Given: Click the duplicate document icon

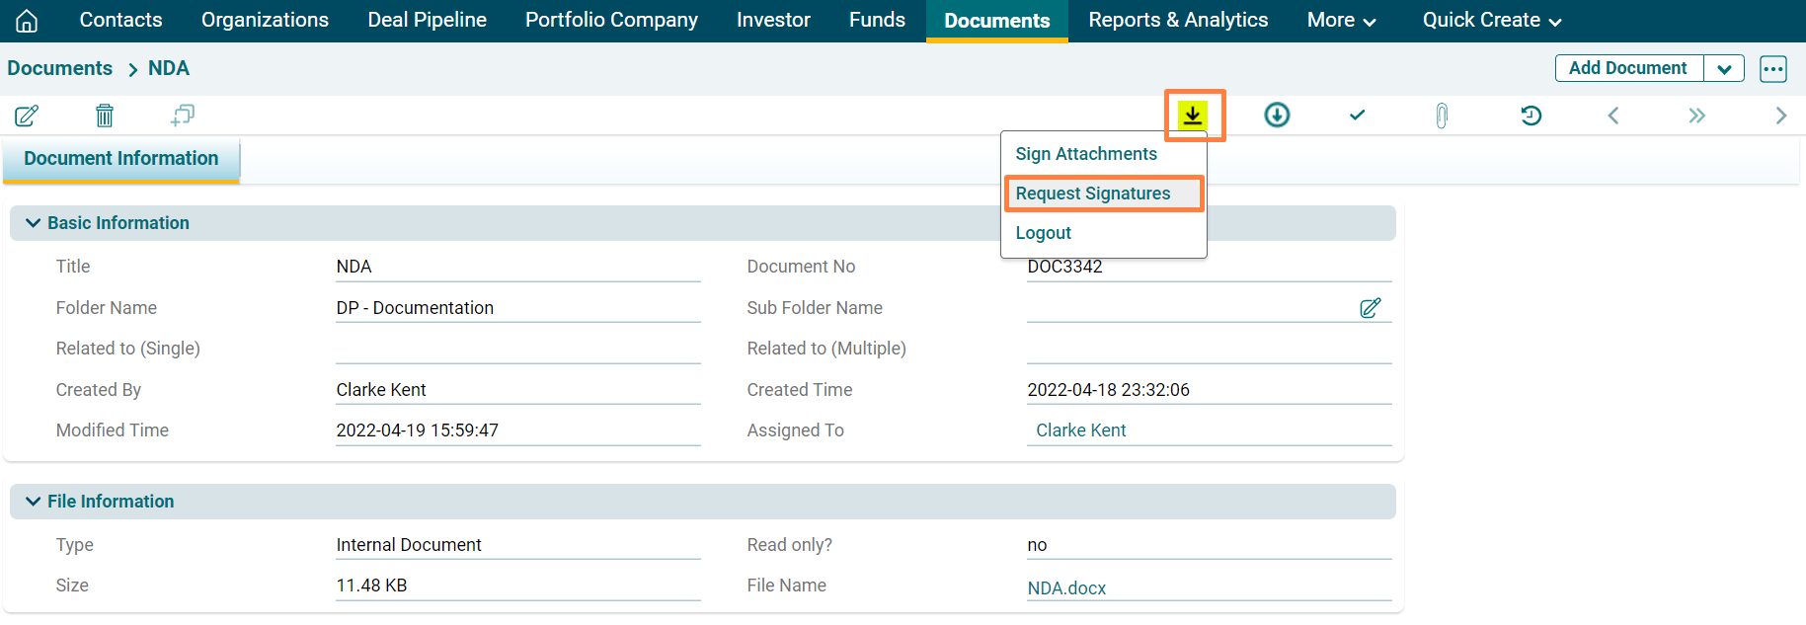Looking at the screenshot, I should (x=183, y=116).
